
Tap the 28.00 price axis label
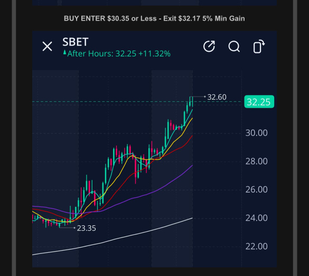[x=256, y=161]
